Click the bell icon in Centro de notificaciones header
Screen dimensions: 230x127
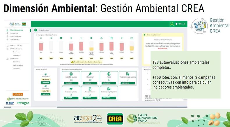tap(144, 35)
